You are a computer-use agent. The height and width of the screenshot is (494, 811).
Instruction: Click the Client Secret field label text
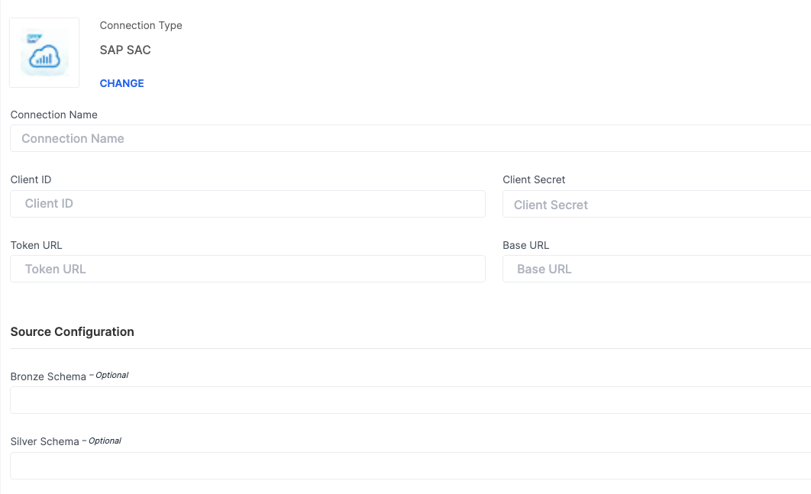tap(534, 179)
